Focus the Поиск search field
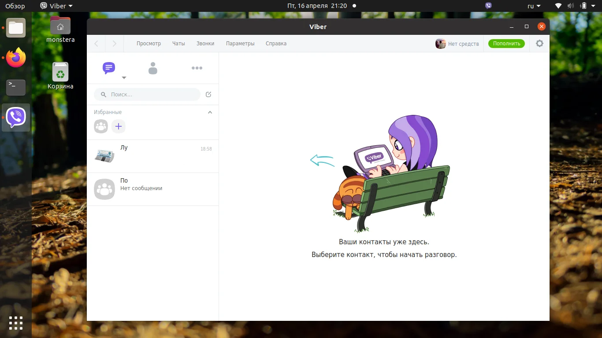Image resolution: width=602 pixels, height=338 pixels. tap(147, 94)
